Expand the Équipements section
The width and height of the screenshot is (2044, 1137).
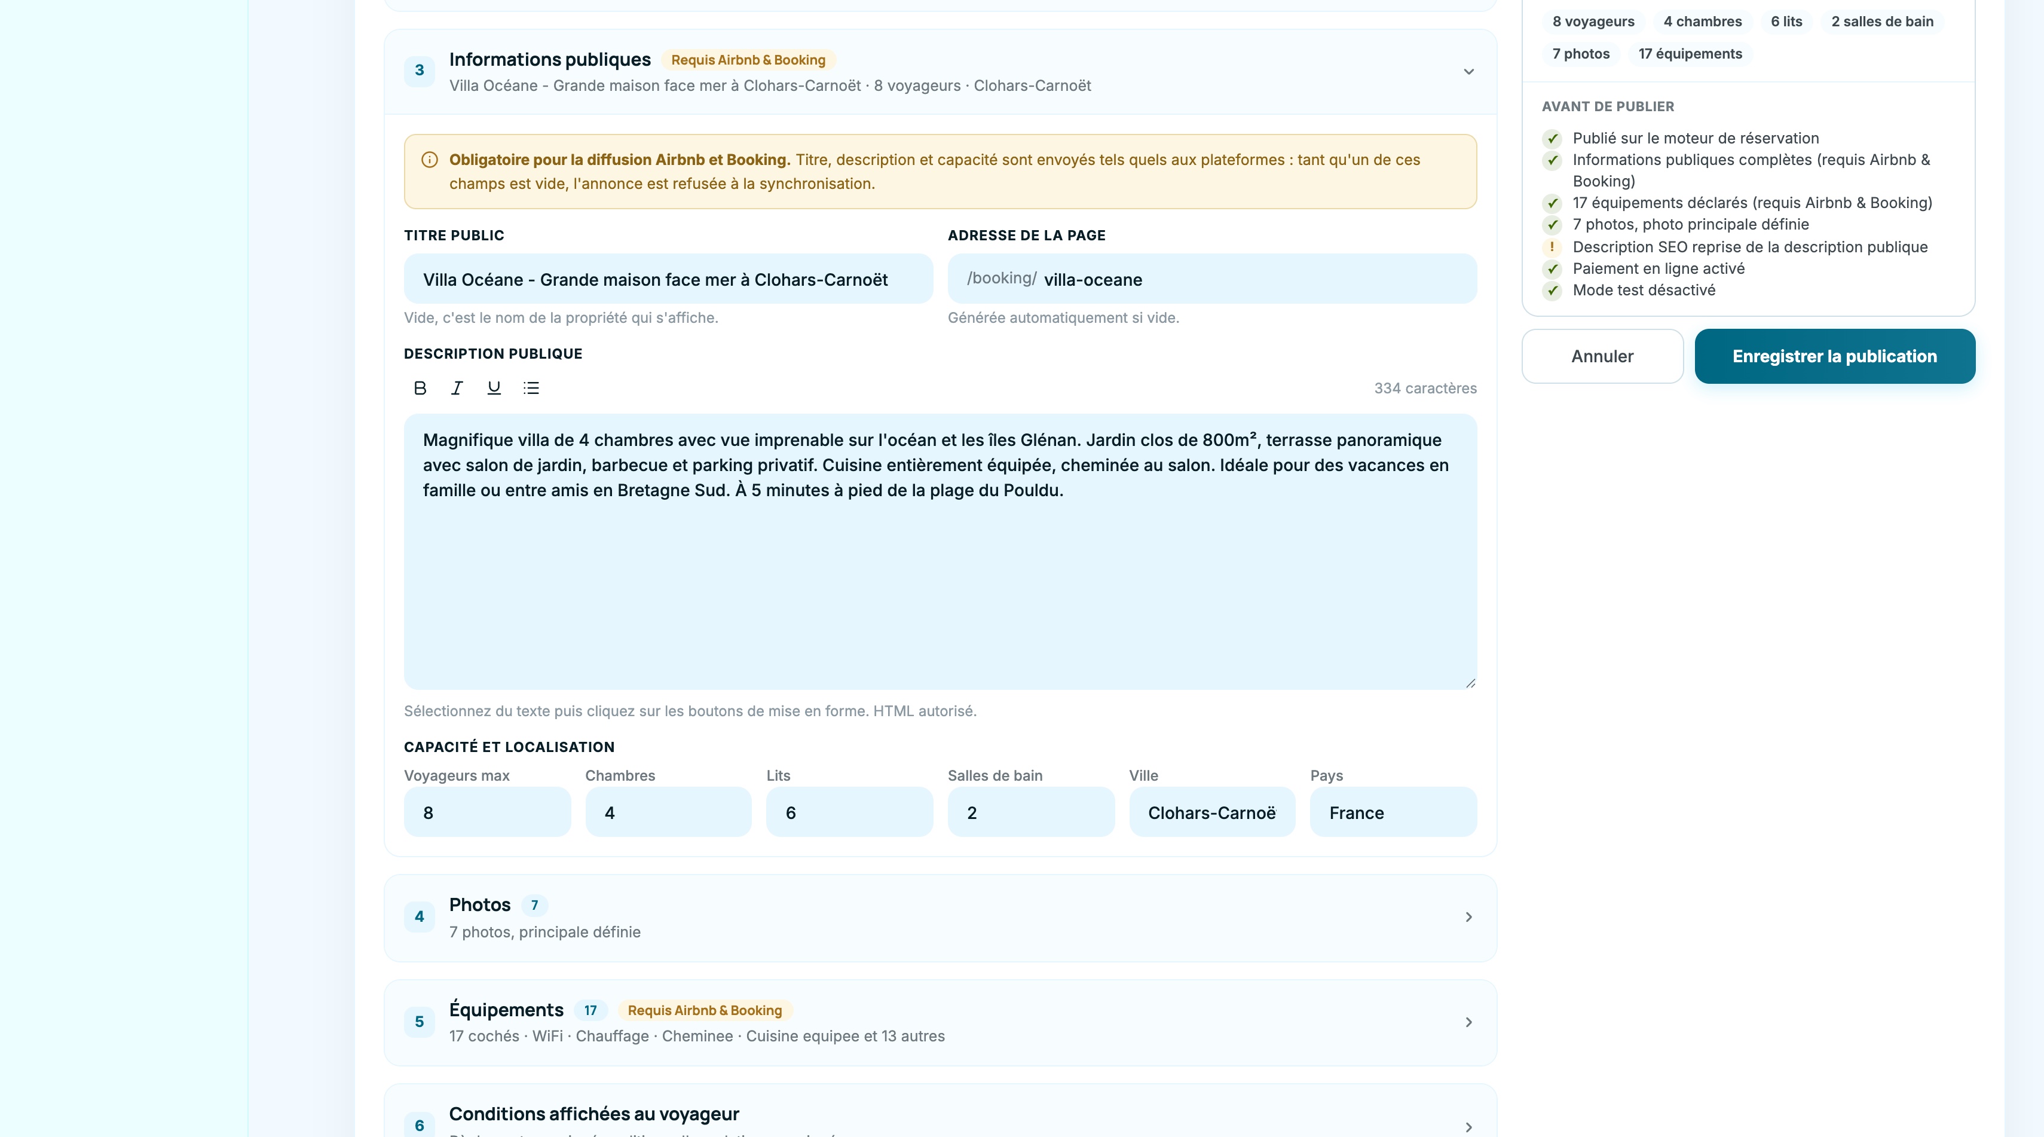(x=1468, y=1022)
